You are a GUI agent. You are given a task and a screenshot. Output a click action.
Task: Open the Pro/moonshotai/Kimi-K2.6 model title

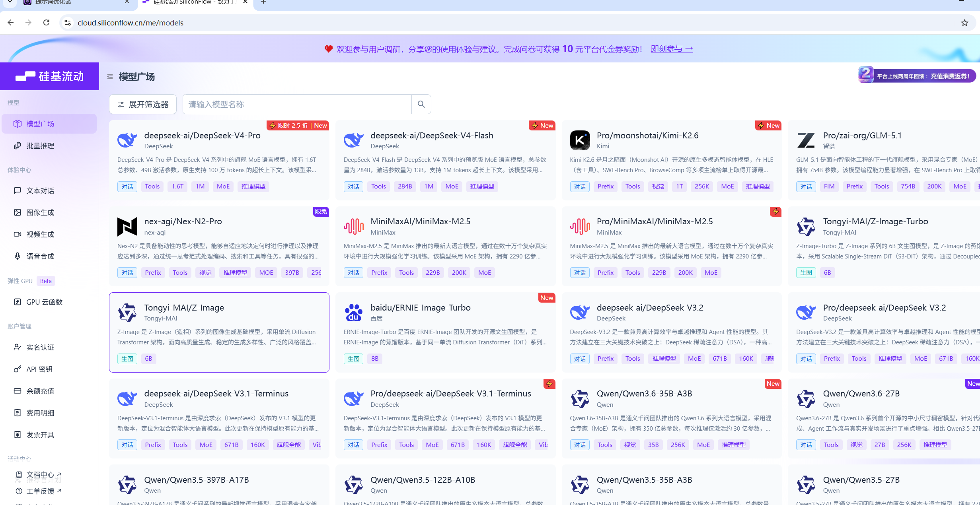point(647,135)
